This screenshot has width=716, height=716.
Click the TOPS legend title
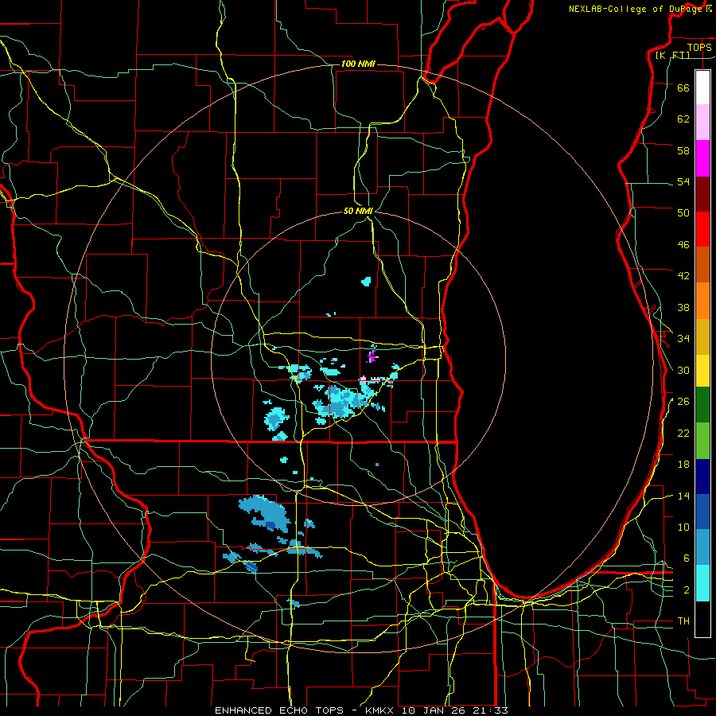[x=699, y=47]
